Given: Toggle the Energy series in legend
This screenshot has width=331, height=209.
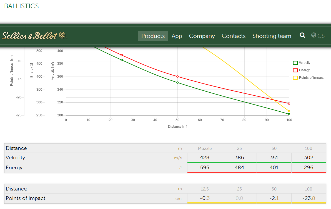Looking at the screenshot, I should [304, 70].
